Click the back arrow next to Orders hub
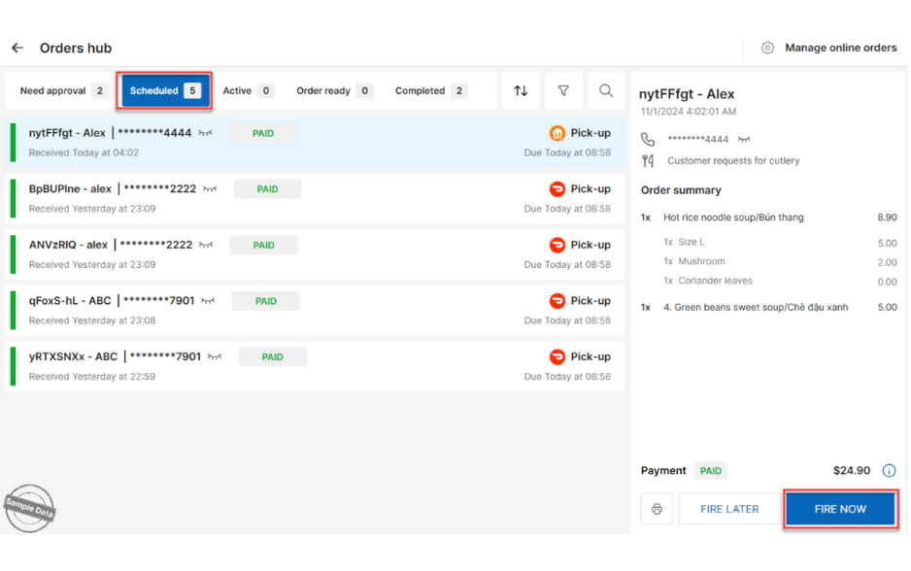The height and width of the screenshot is (571, 911). 17,48
